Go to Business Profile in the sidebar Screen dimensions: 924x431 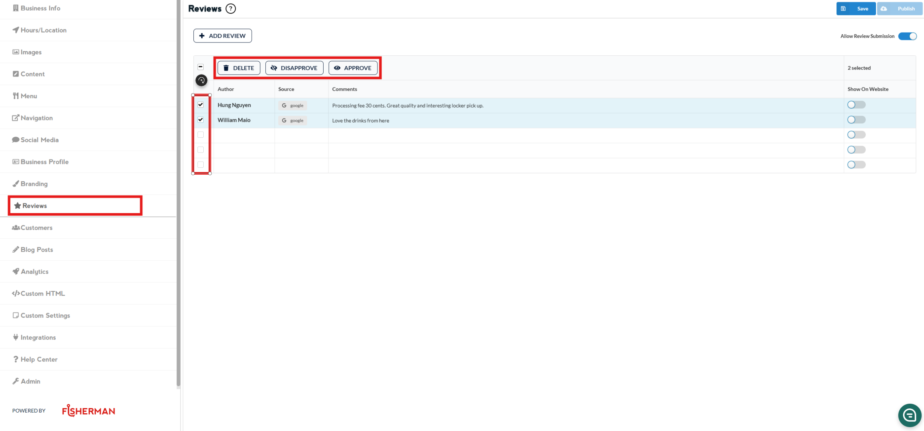[44, 162]
